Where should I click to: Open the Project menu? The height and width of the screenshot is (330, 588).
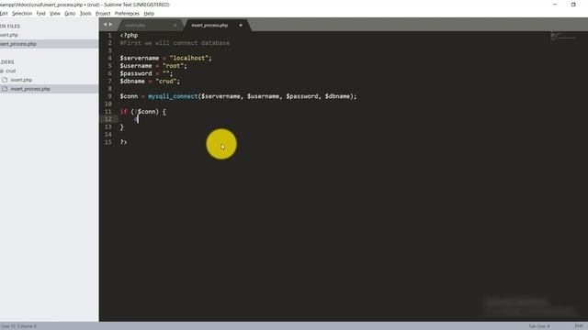pos(103,14)
